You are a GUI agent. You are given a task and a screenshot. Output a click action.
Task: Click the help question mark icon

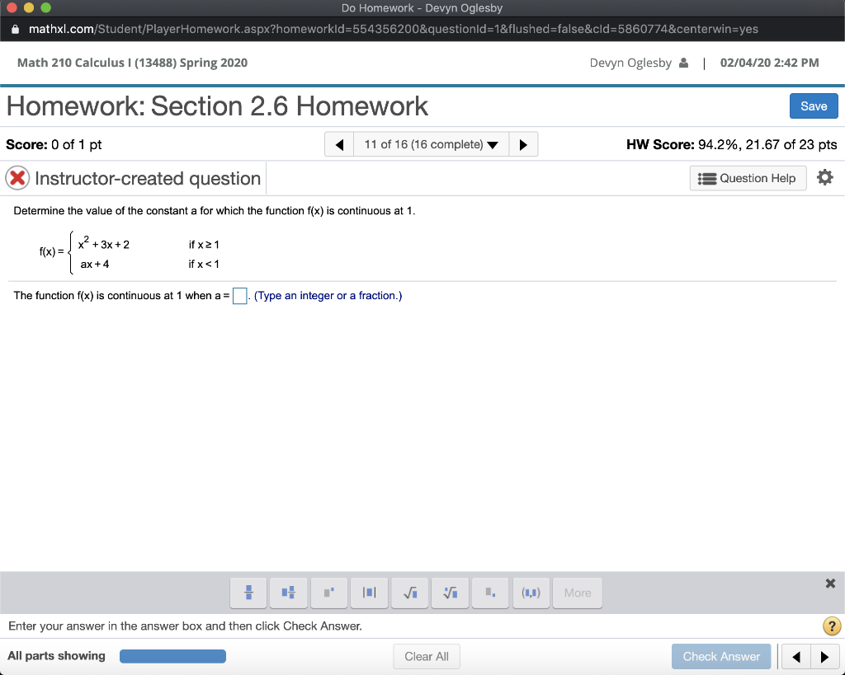click(x=832, y=626)
